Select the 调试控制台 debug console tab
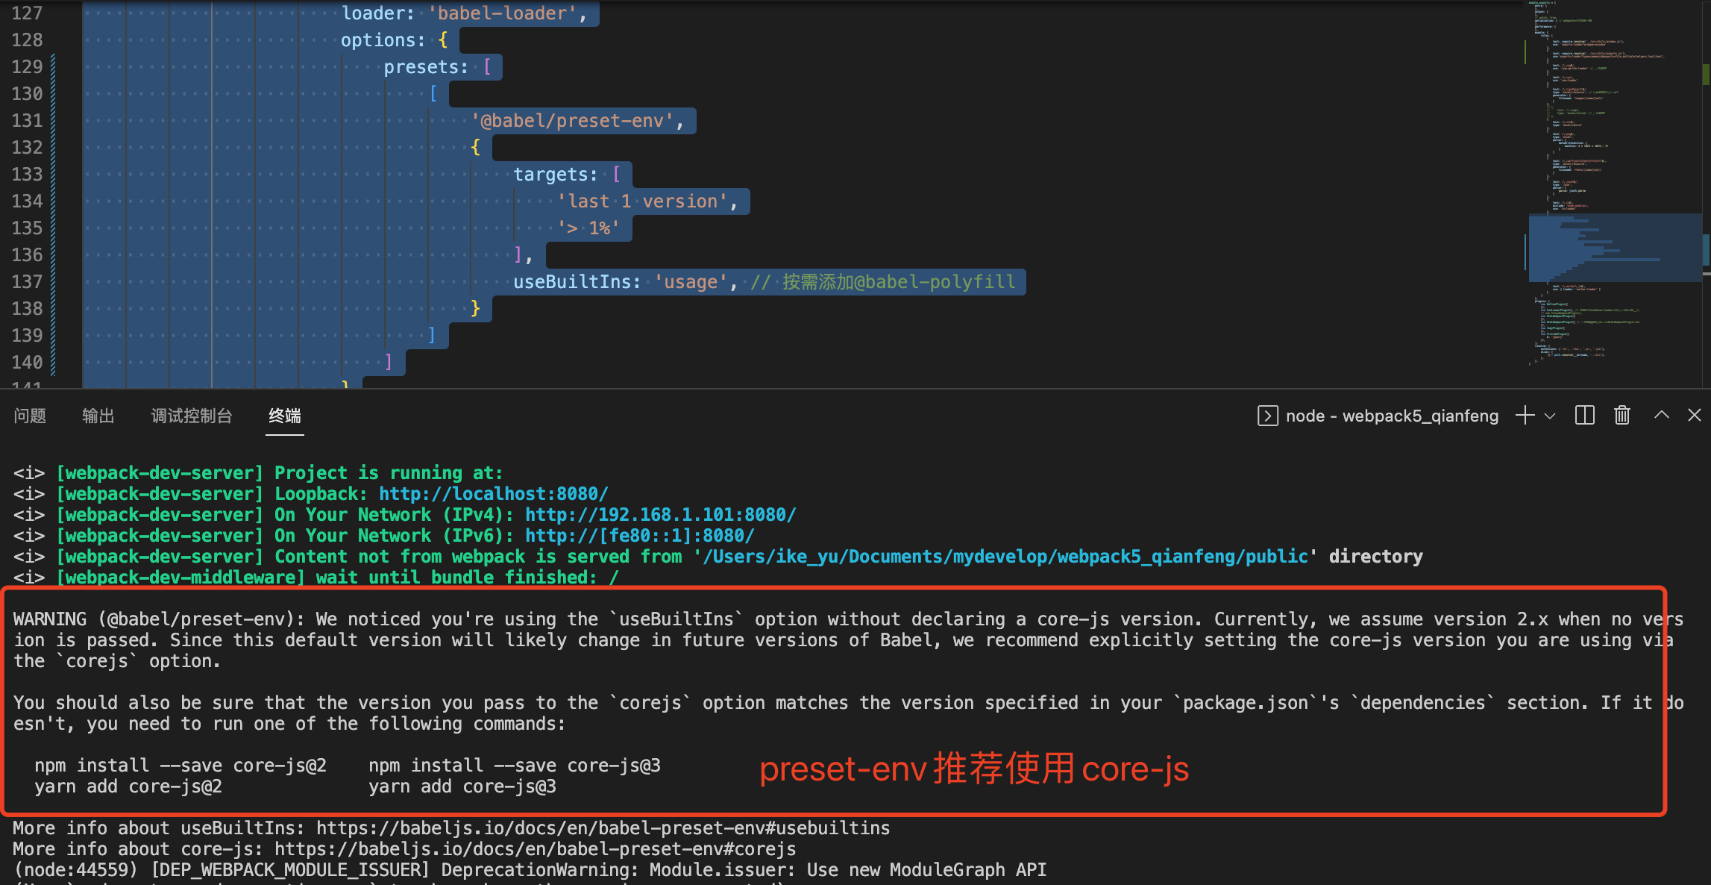Viewport: 1711px width, 885px height. coord(192,416)
